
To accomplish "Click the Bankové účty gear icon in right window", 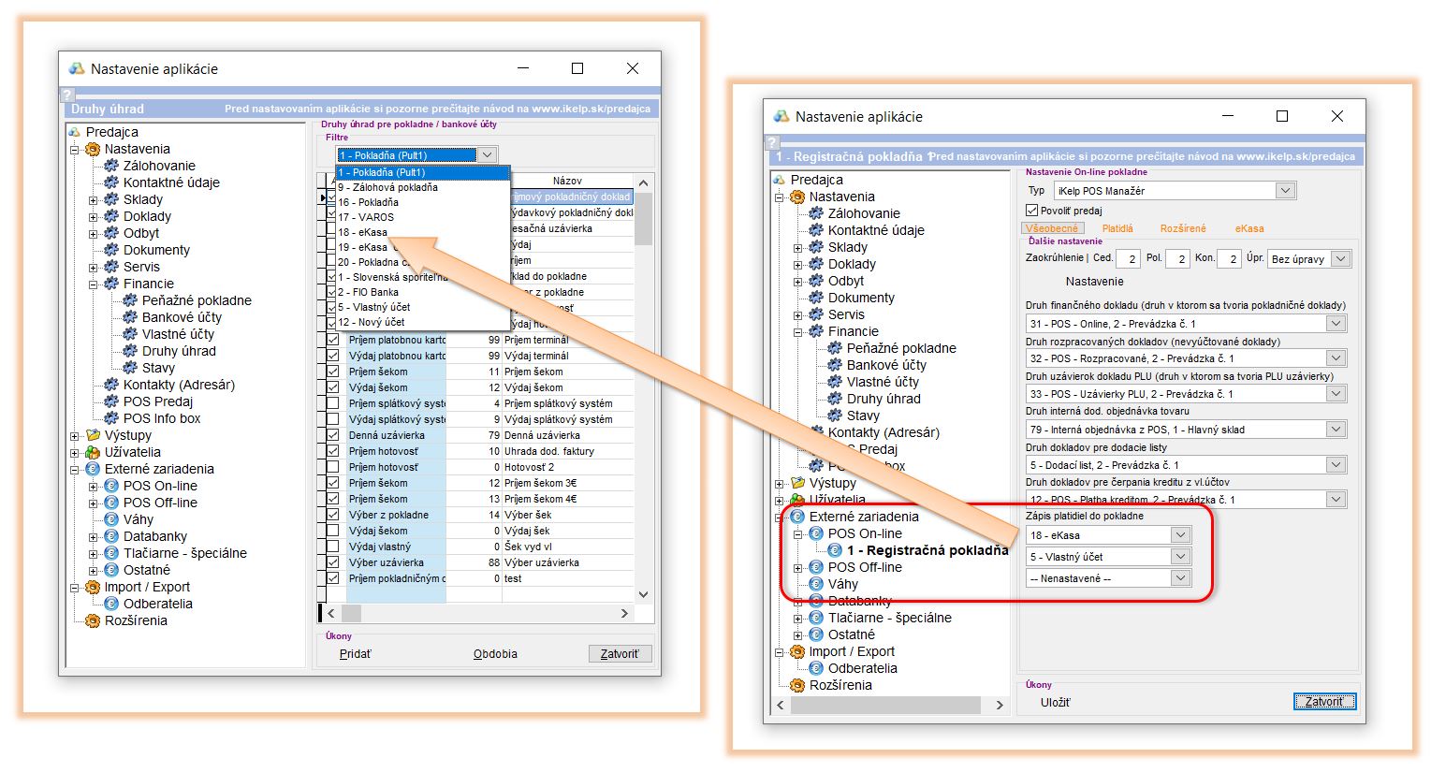I will [x=835, y=365].
